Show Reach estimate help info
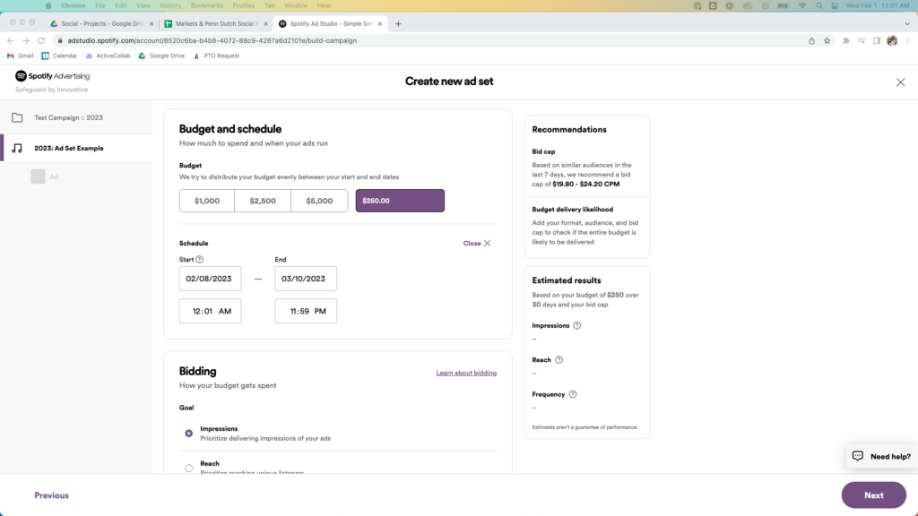Image resolution: width=918 pixels, height=516 pixels. [x=559, y=360]
